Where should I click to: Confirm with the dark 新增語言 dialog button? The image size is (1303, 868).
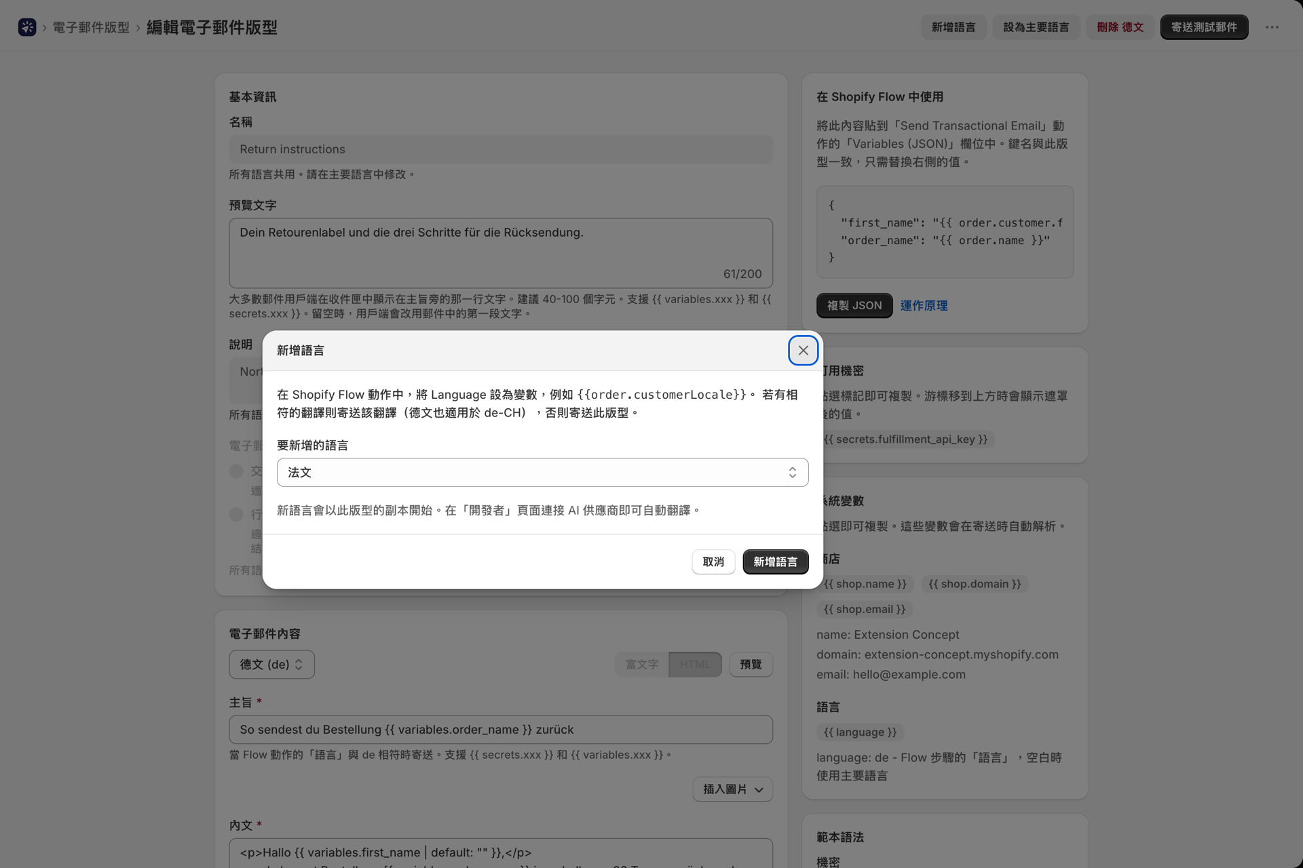coord(775,561)
